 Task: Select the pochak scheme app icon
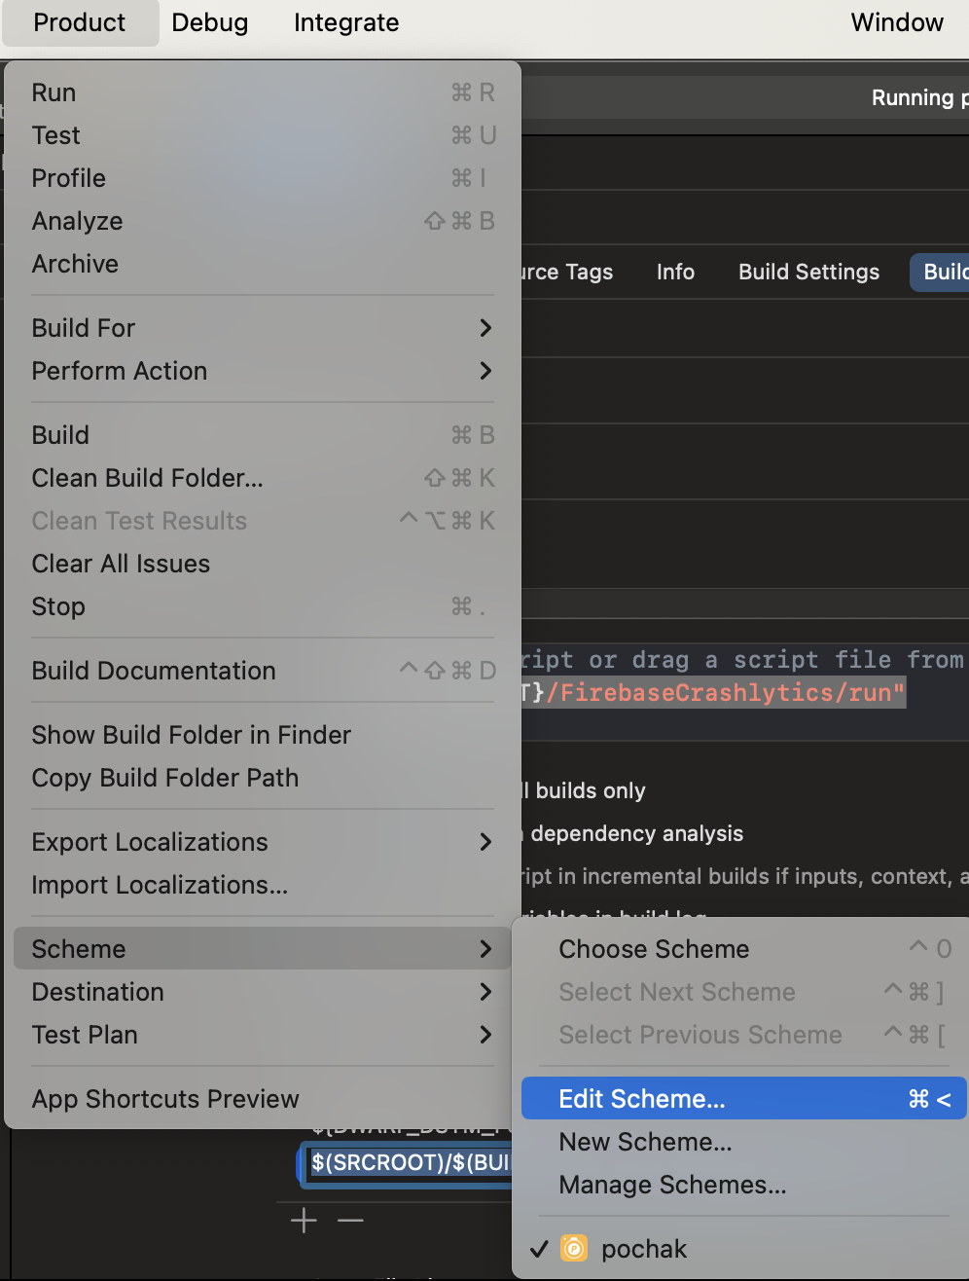point(574,1248)
